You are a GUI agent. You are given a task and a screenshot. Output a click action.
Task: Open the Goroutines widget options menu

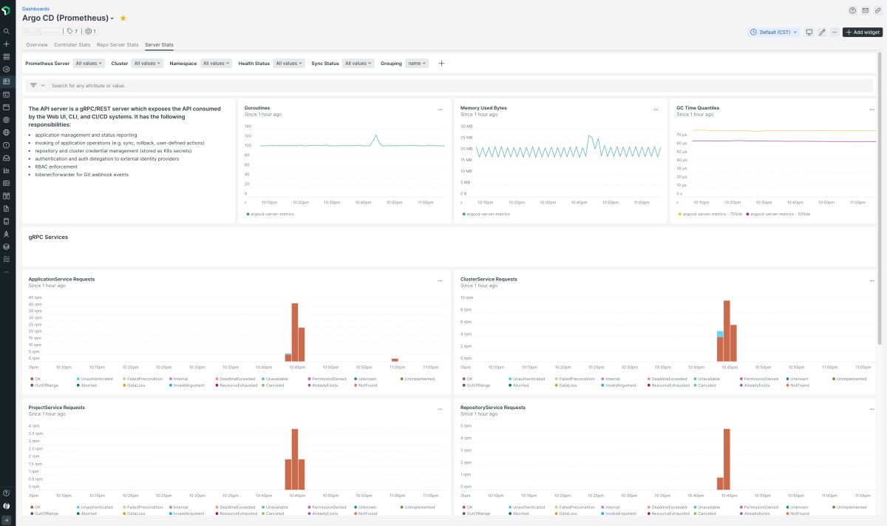pos(440,109)
